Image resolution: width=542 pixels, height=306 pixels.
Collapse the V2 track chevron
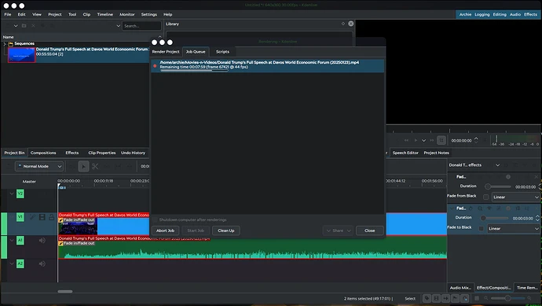point(12,194)
